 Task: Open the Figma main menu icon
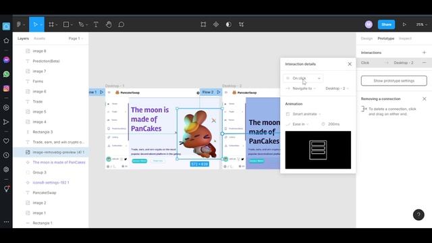[x=19, y=24]
